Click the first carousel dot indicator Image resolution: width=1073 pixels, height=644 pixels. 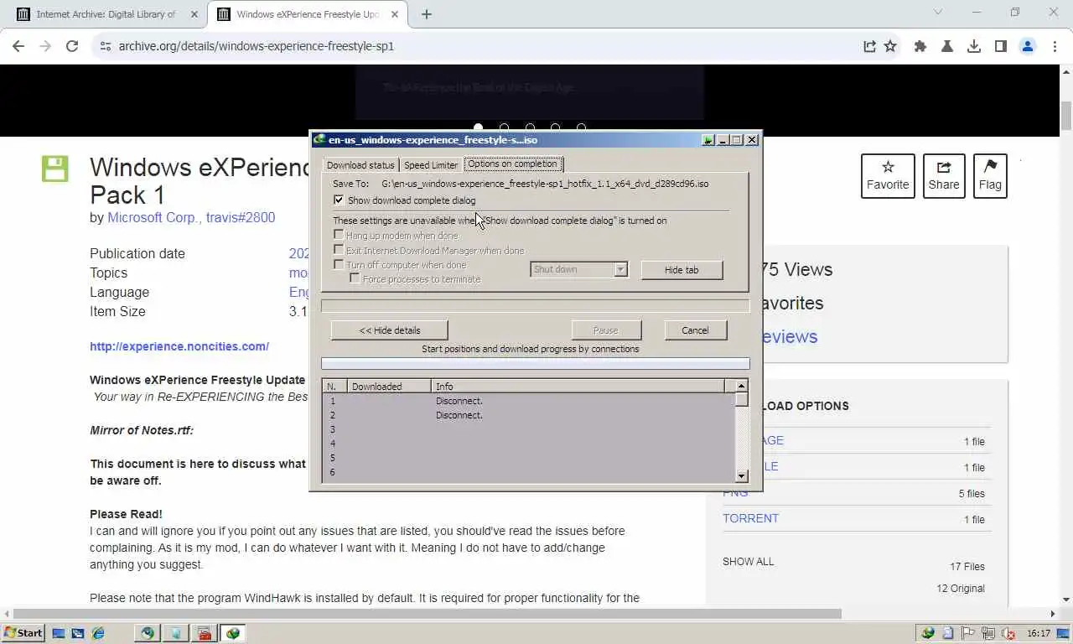coord(479,128)
